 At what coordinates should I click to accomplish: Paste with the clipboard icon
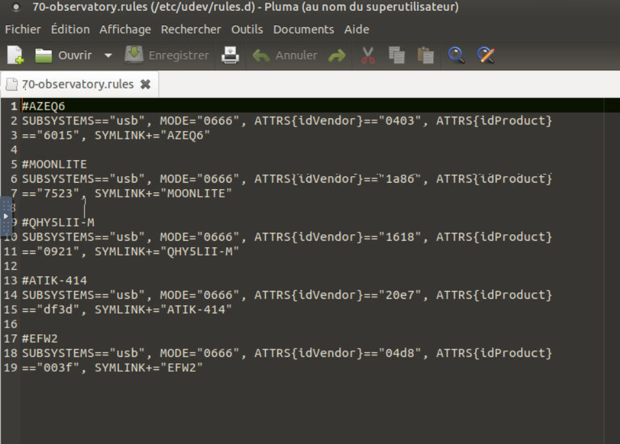click(426, 55)
